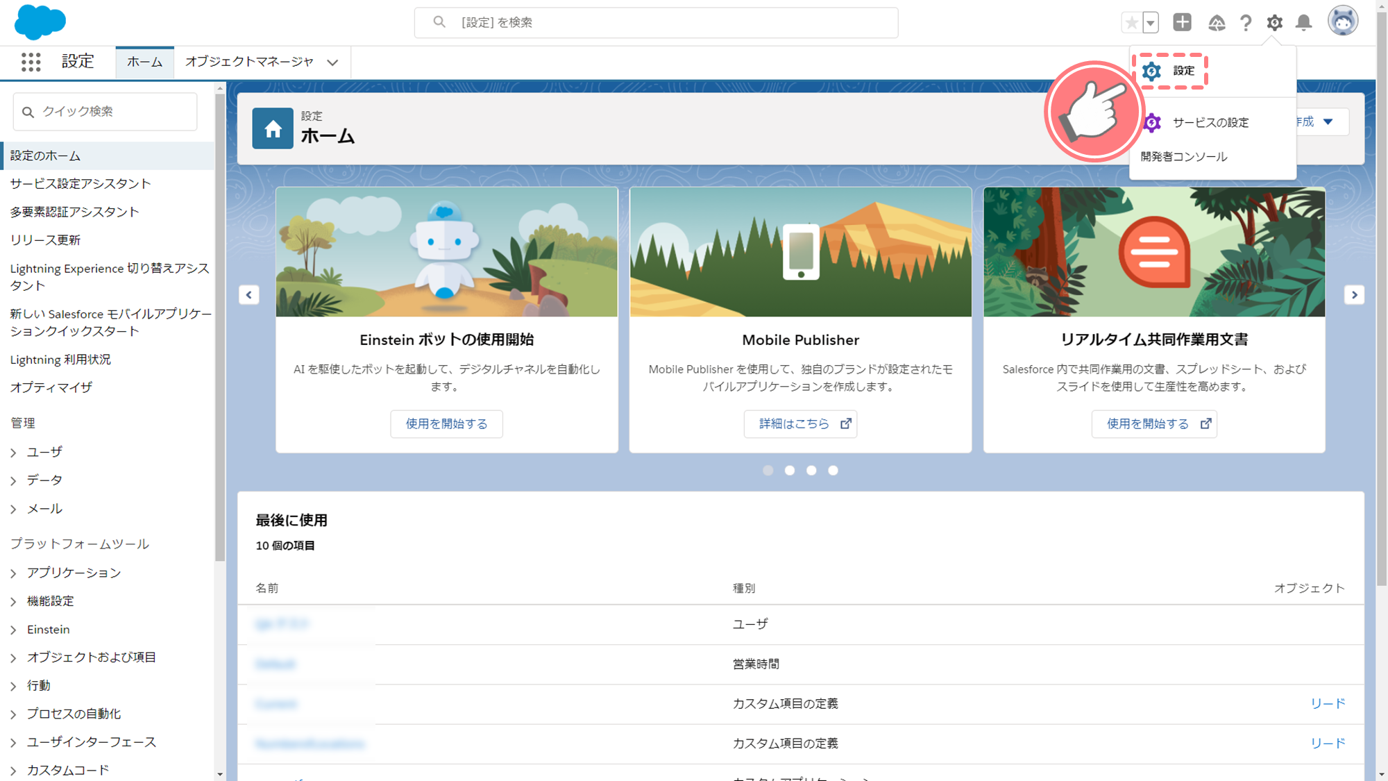Image resolution: width=1388 pixels, height=781 pixels.
Task: Open the 作成 dropdown button
Action: [1320, 122]
